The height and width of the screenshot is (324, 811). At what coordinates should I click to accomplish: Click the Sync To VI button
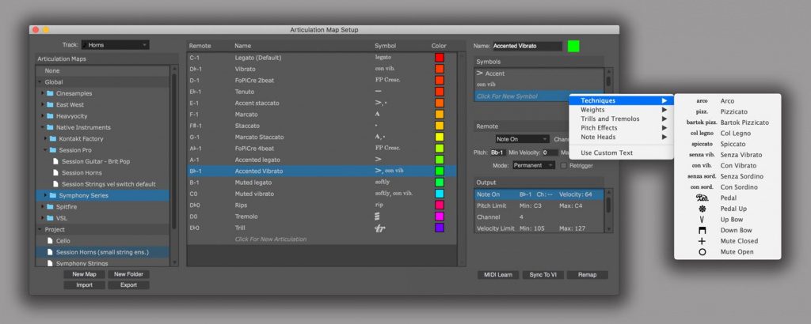[x=543, y=275]
